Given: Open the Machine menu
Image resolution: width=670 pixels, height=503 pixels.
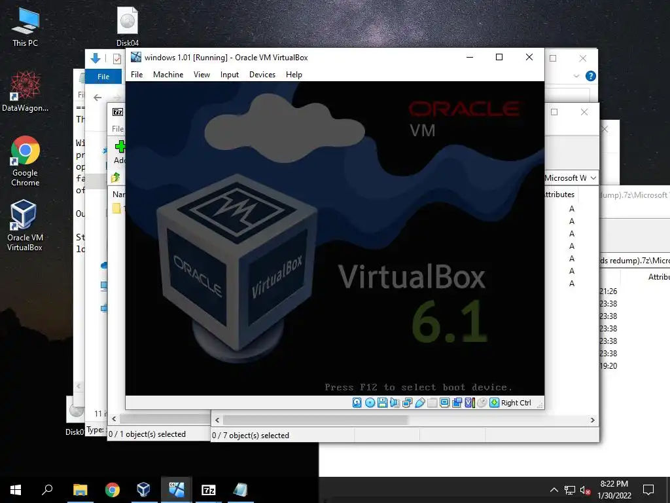Looking at the screenshot, I should [168, 75].
